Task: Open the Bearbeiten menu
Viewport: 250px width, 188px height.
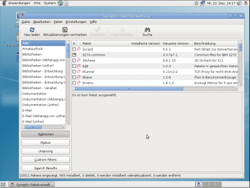Action: (42, 22)
